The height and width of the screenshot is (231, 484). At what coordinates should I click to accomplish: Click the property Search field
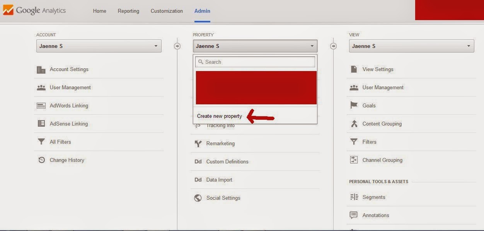point(255,62)
